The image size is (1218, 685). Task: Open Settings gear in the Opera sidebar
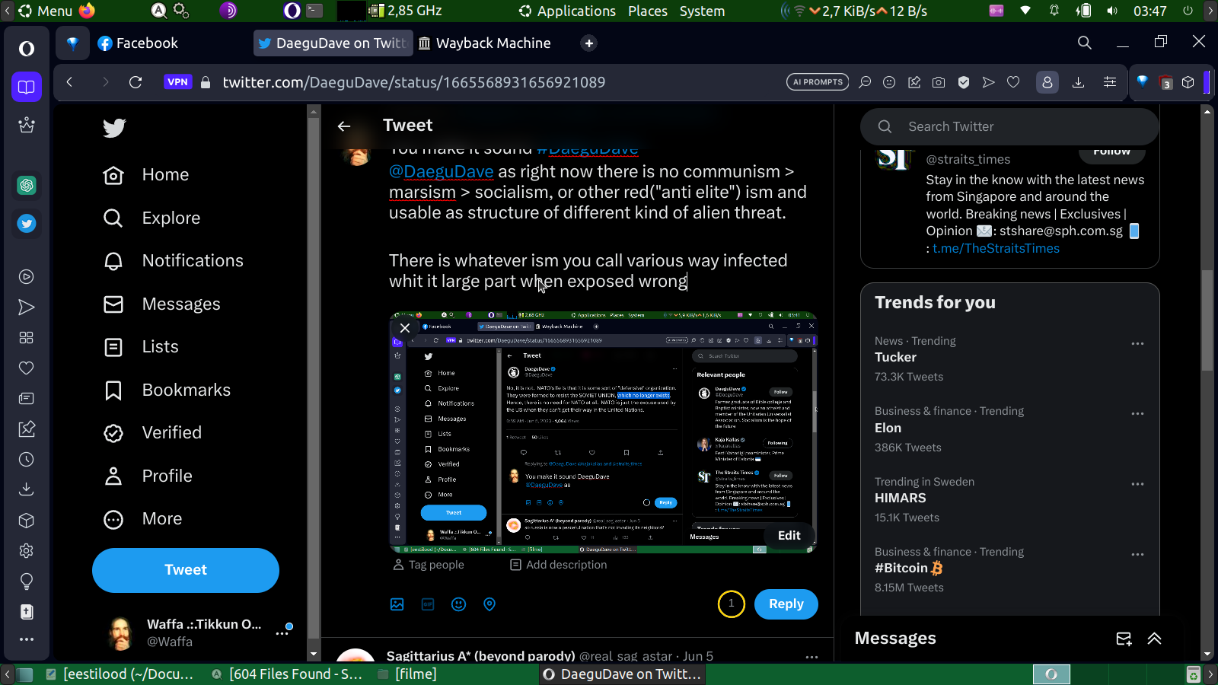(x=27, y=551)
